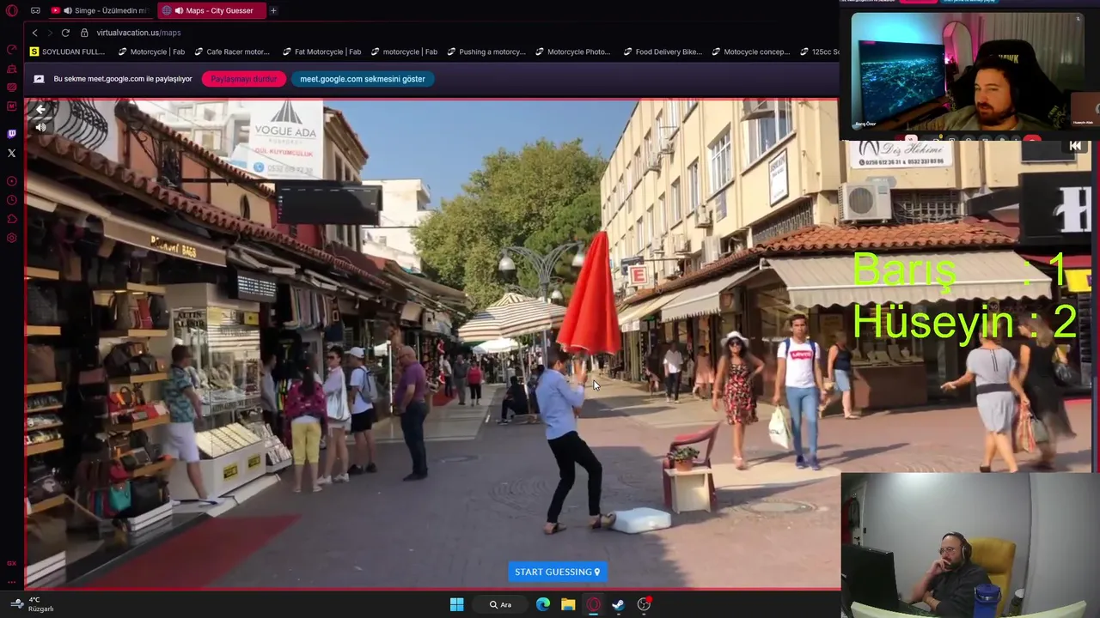The image size is (1100, 618).
Task: Open Steam from the taskbar
Action: tap(618, 604)
